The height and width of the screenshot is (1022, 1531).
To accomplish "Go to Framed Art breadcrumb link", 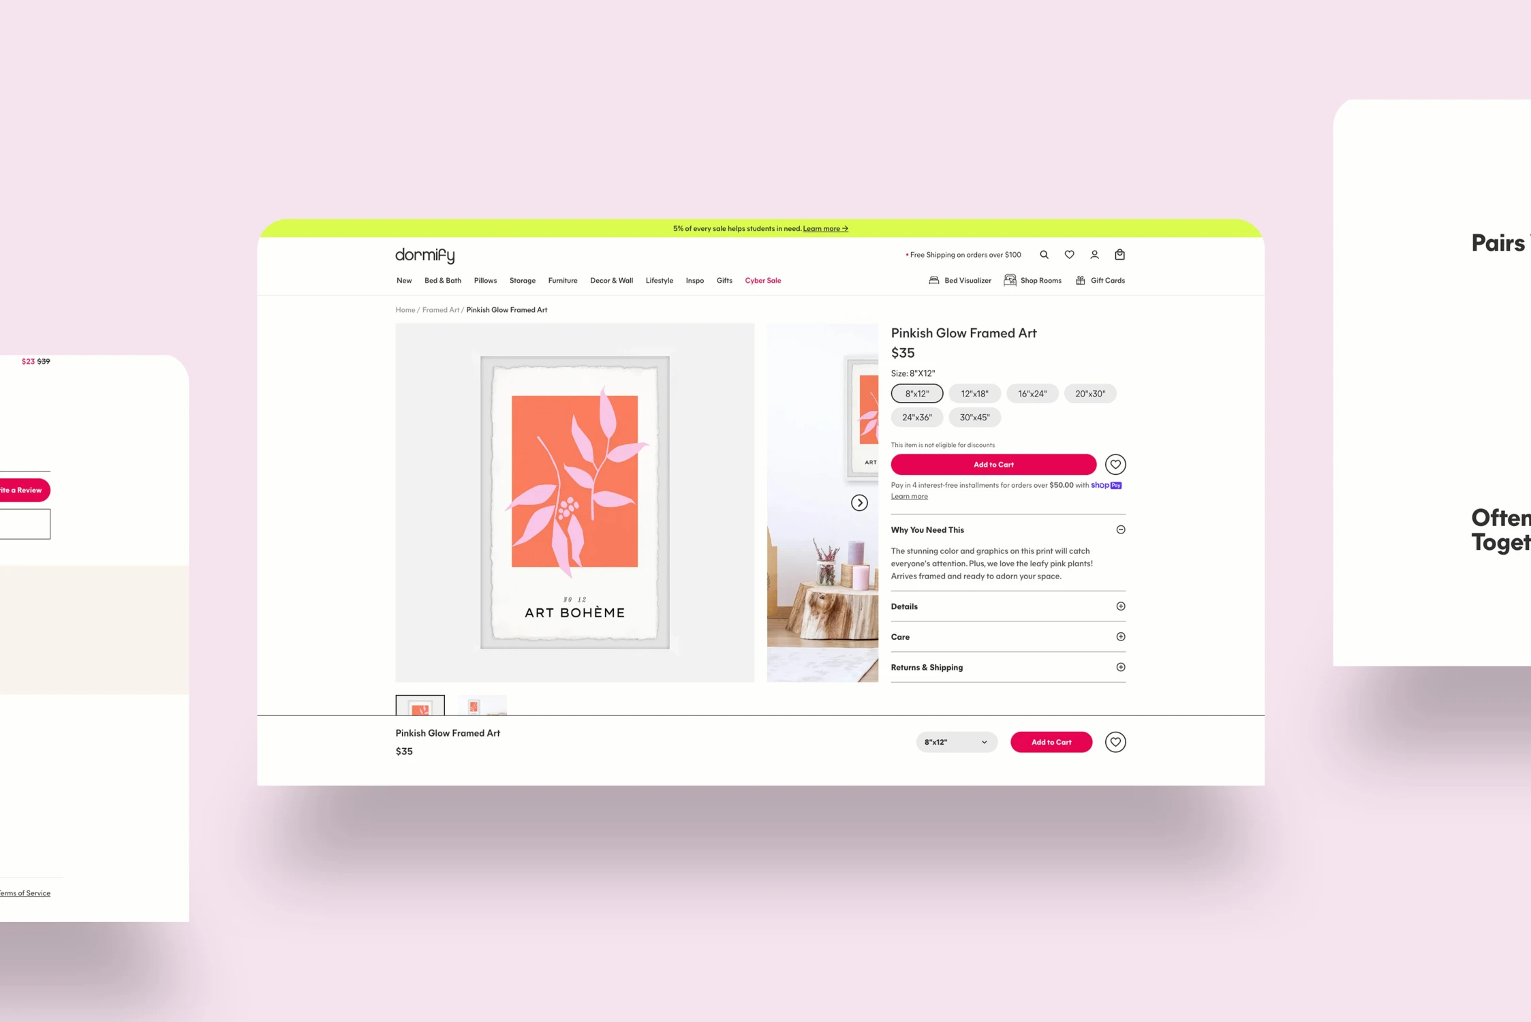I will point(441,310).
